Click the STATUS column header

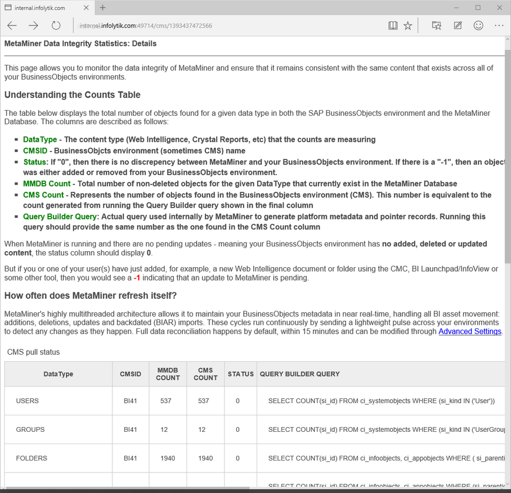pos(241,374)
